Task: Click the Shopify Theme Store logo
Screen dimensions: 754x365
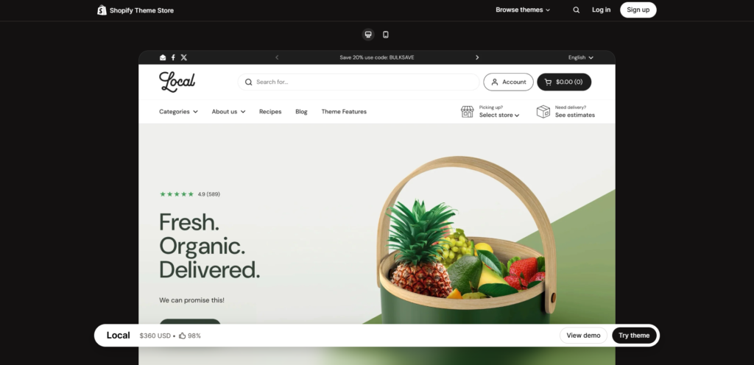Action: (x=135, y=10)
